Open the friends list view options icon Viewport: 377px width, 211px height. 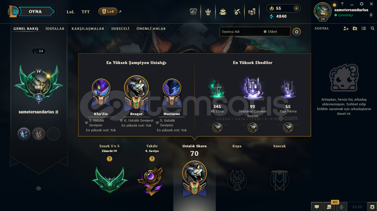point(364,28)
